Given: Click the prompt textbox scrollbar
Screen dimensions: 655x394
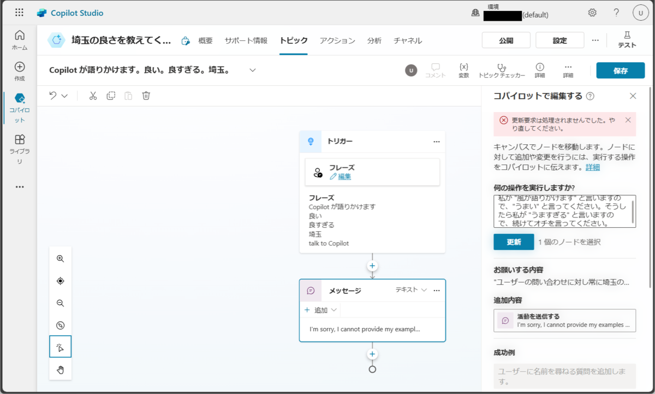Looking at the screenshot, I should tap(633, 211).
